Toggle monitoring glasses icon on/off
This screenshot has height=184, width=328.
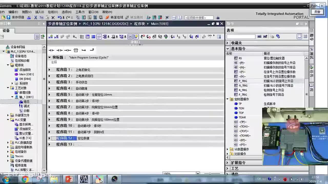(210, 36)
